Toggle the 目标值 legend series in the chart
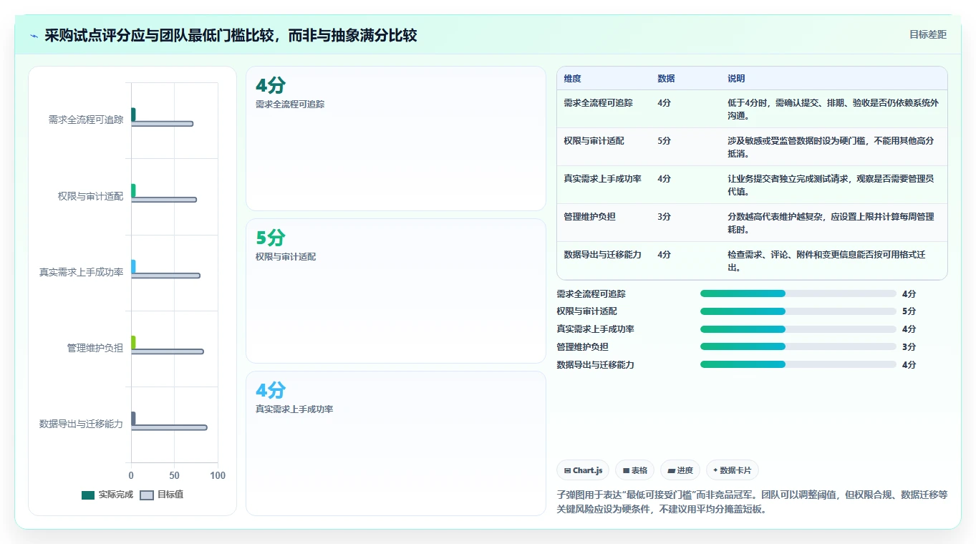 (162, 495)
